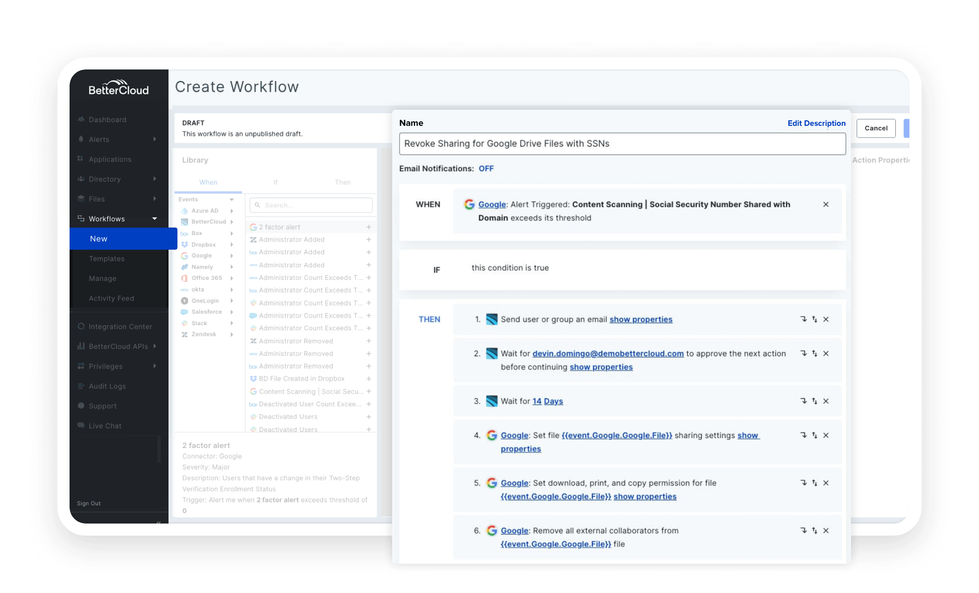Switch to the If library tab
979x593 pixels.
click(x=275, y=182)
